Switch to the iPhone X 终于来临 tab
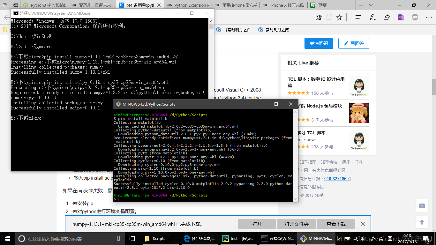436x245 pixels. pyautogui.click(x=284, y=5)
